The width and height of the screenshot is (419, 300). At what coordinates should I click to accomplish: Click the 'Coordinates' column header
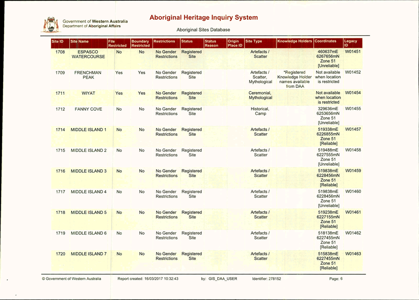coord(328,43)
